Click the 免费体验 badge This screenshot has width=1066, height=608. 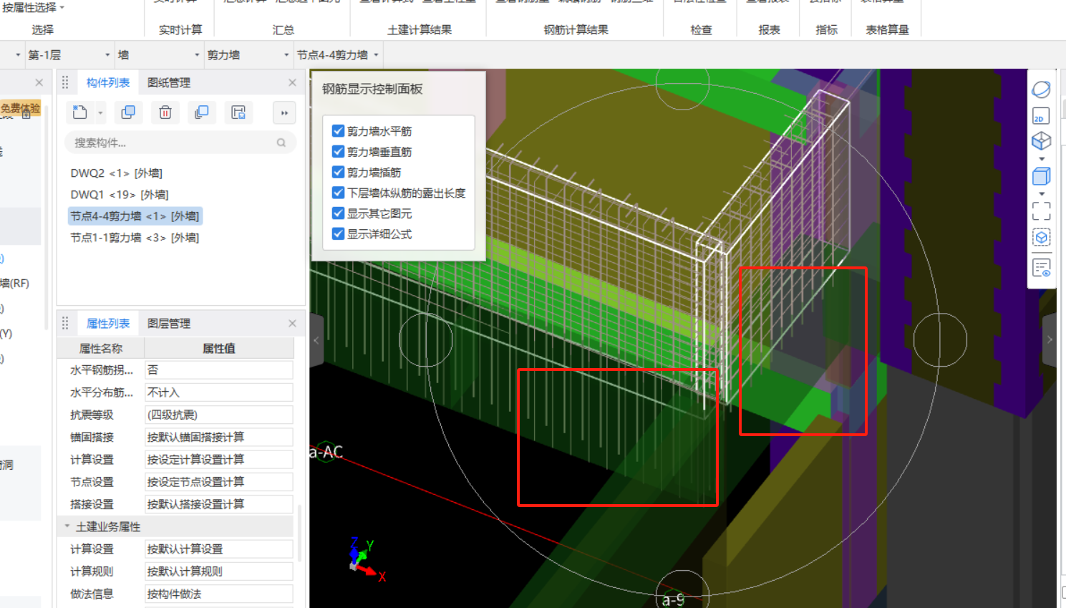(x=20, y=108)
